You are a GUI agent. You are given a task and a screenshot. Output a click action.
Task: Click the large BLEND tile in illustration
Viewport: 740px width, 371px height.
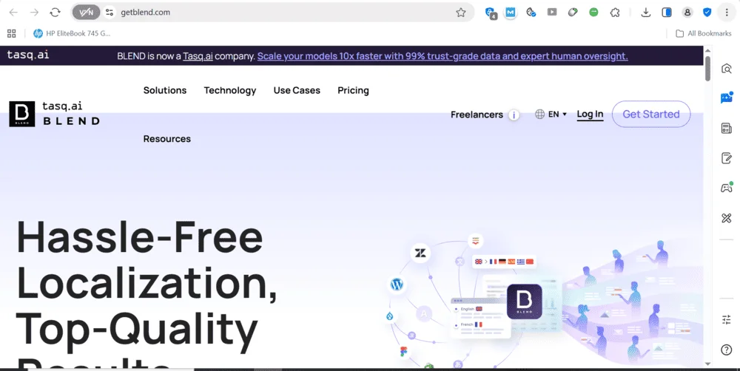[525, 302]
